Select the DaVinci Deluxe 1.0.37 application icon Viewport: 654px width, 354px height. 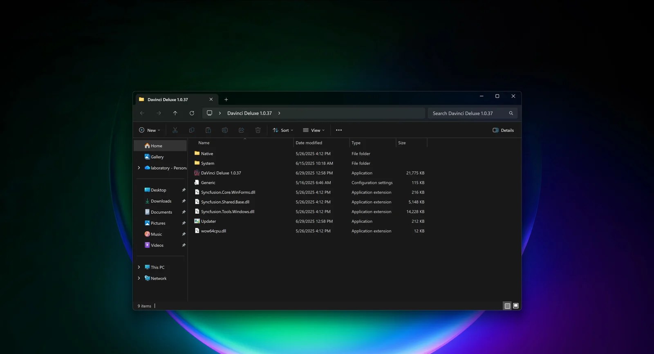[197, 173]
